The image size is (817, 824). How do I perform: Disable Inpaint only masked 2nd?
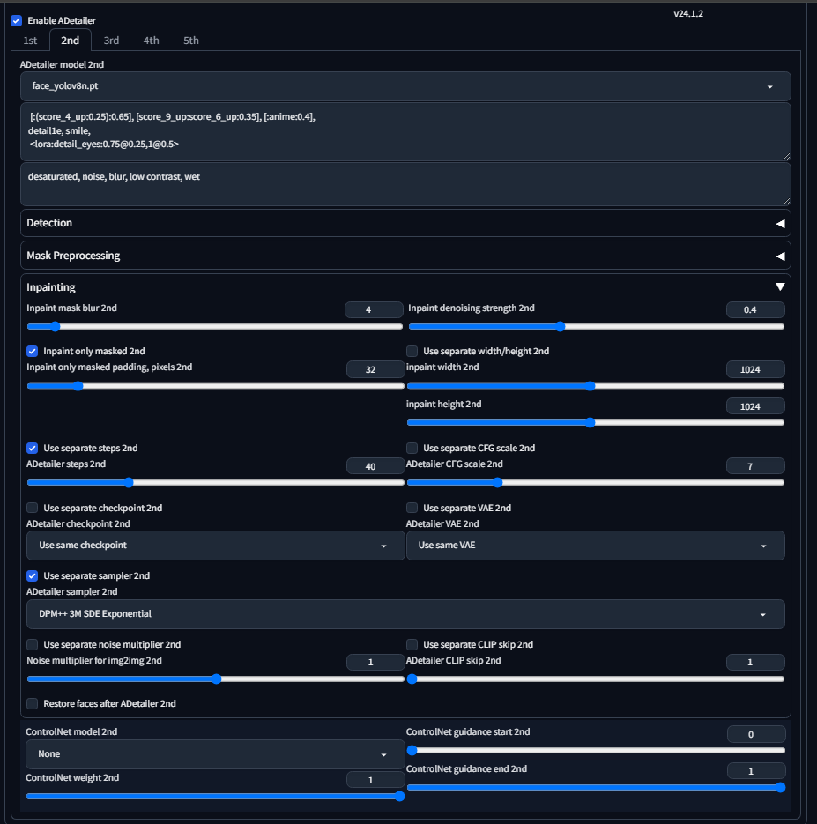[x=33, y=351]
